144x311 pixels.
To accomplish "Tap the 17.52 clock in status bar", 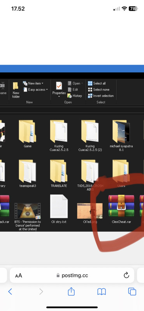I will pos(18,9).
